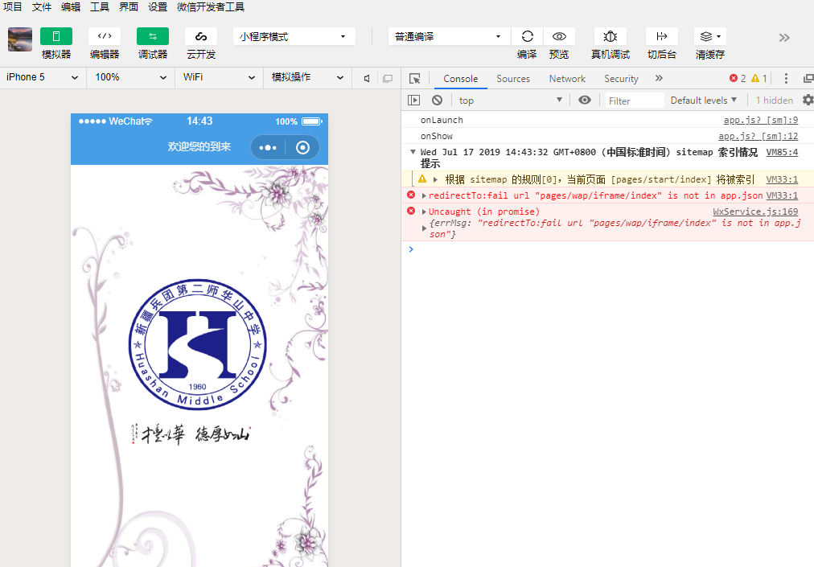
Task: Open the WxService.js:169 source link
Action: click(x=755, y=212)
